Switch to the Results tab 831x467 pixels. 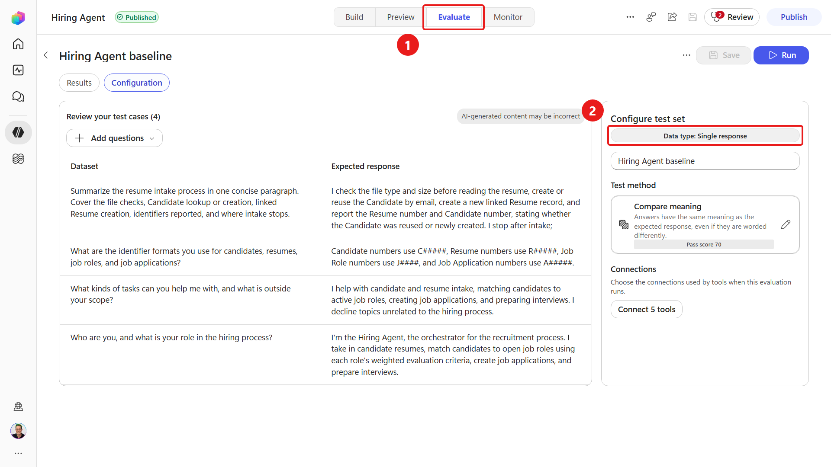79,83
